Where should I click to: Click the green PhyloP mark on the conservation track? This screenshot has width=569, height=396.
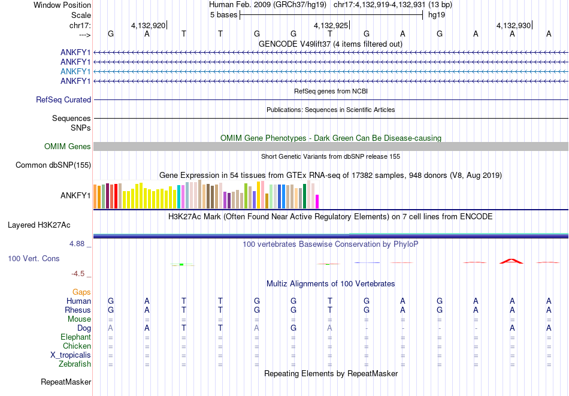tap(181, 265)
